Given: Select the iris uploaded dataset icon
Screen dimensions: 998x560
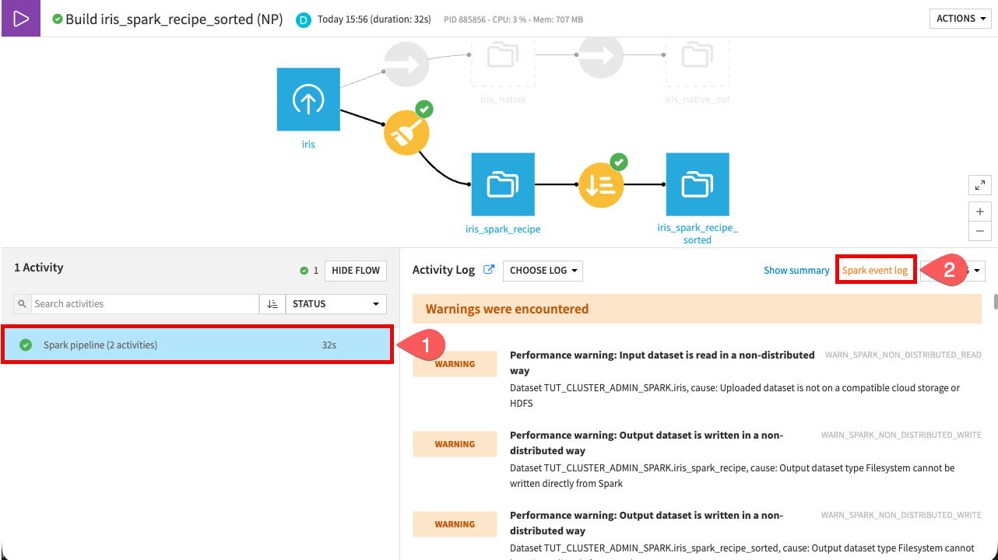Looking at the screenshot, I should (308, 100).
